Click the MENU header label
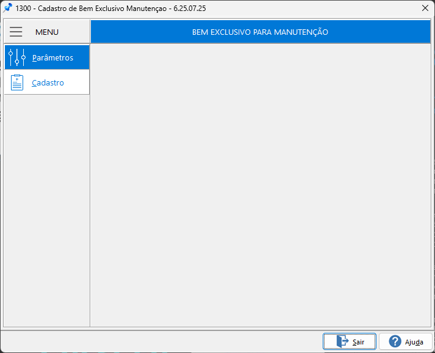 tap(47, 32)
